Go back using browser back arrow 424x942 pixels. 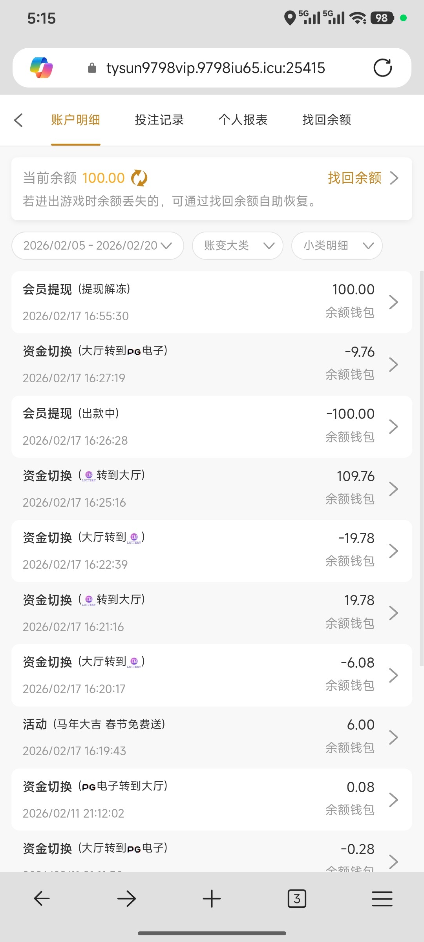[x=42, y=898]
